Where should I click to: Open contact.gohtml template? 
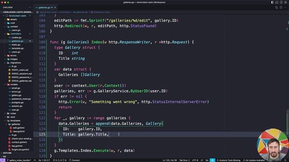(19, 142)
